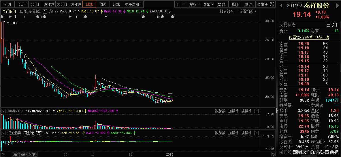The image size is (341, 157).
Task: Click help icon beside 泰祥股份 title
Action: 44,11
